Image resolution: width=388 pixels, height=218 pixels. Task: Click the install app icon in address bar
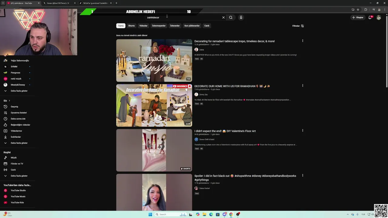(x=353, y=10)
